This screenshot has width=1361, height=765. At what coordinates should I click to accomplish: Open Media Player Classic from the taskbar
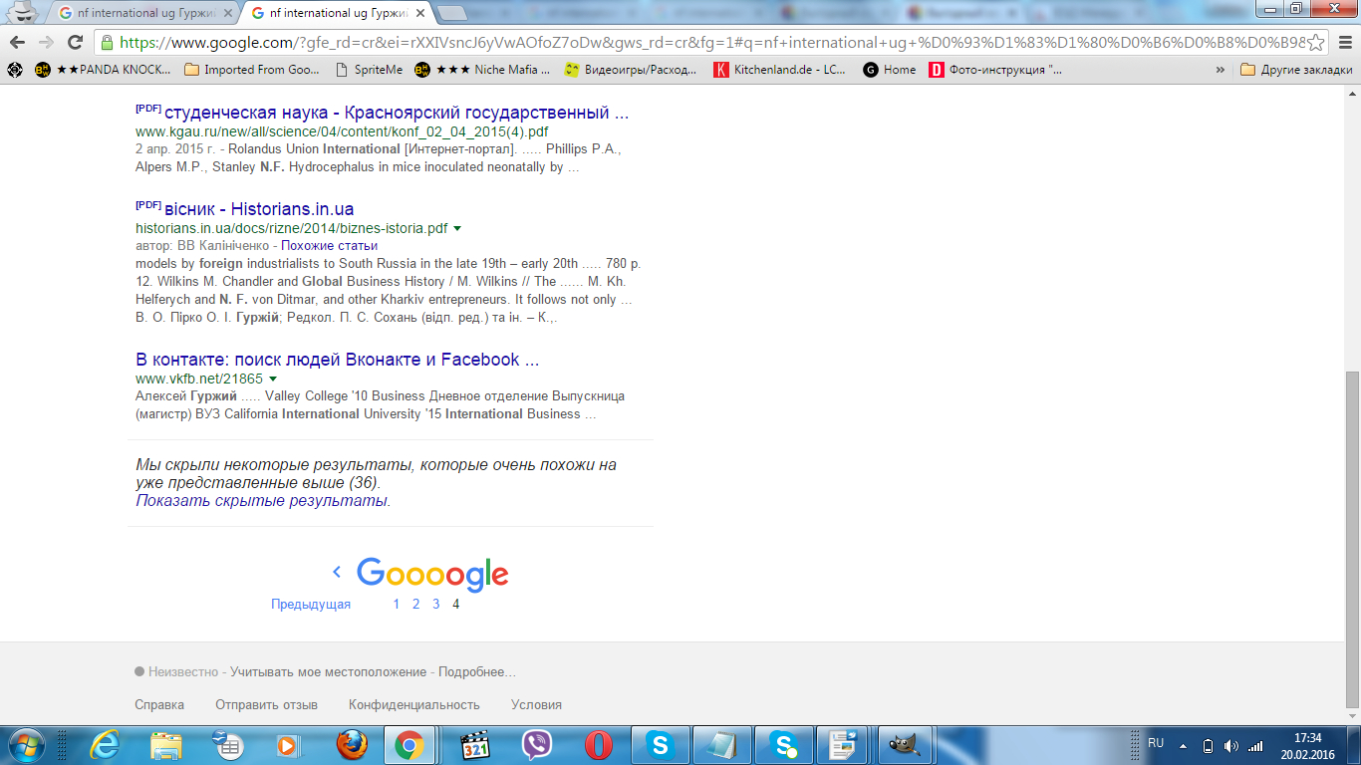point(475,745)
